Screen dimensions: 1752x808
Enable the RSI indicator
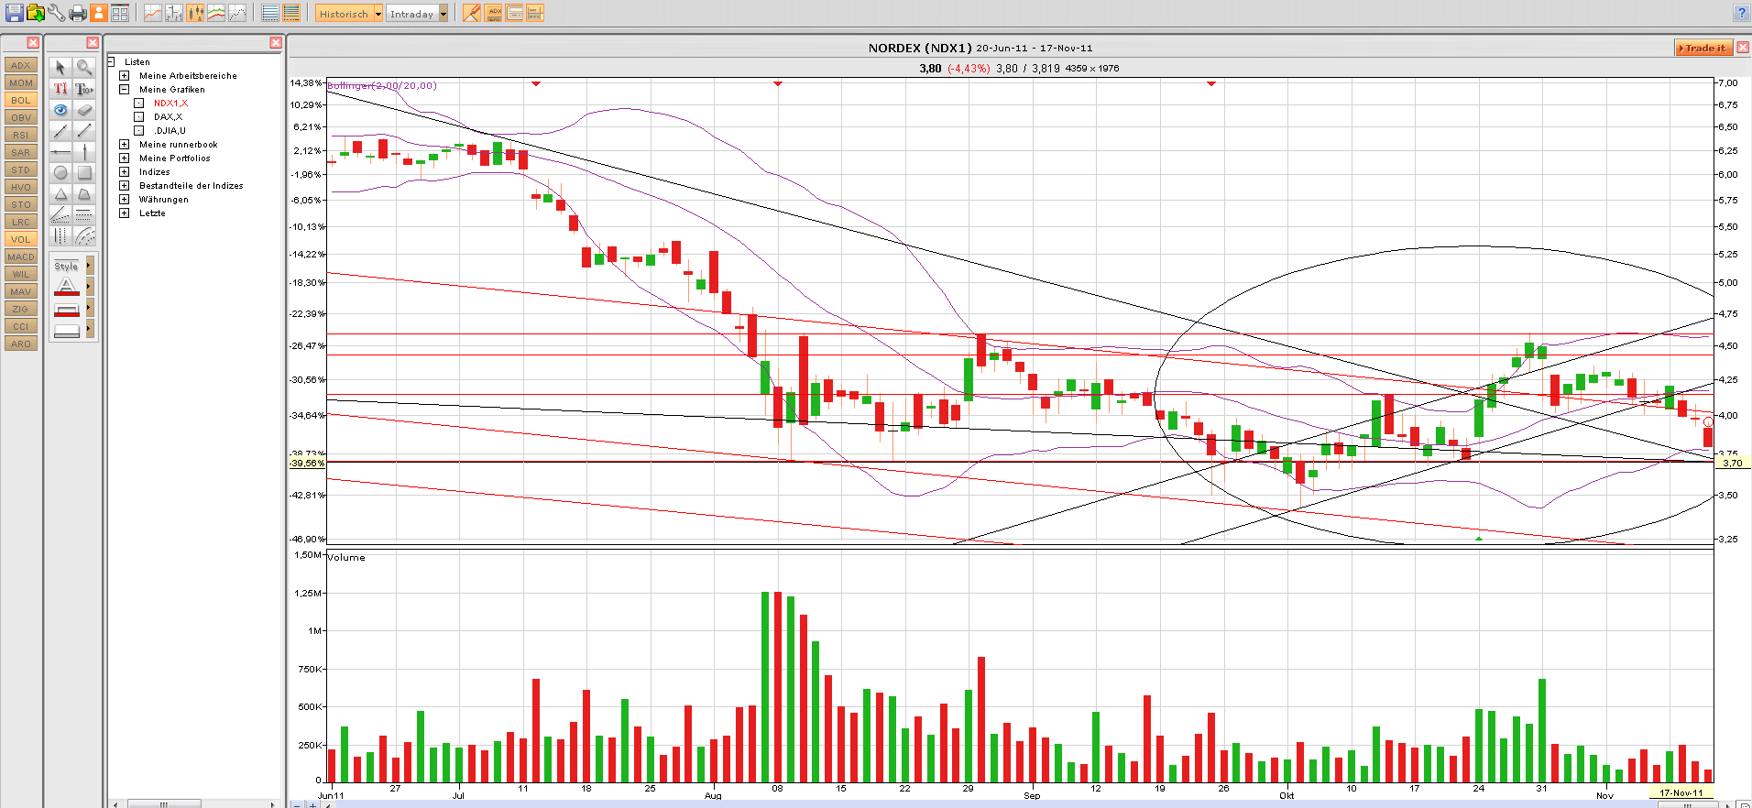point(21,135)
